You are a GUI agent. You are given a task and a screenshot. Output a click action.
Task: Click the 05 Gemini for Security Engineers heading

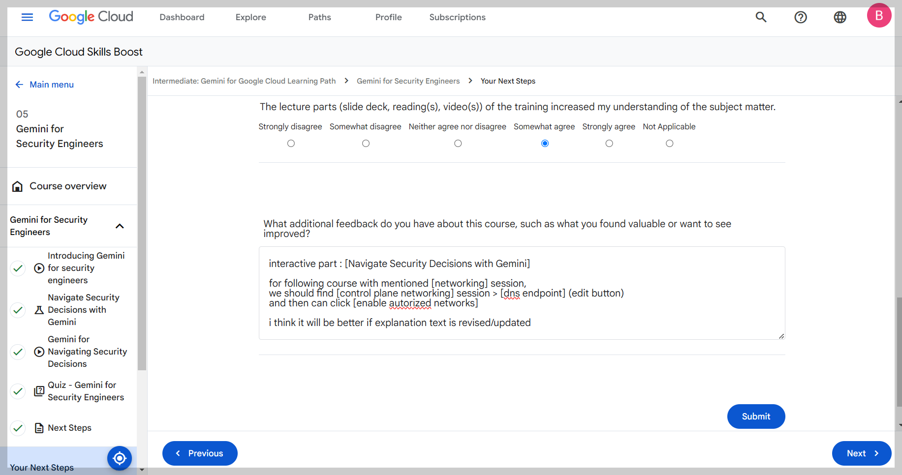click(x=60, y=129)
